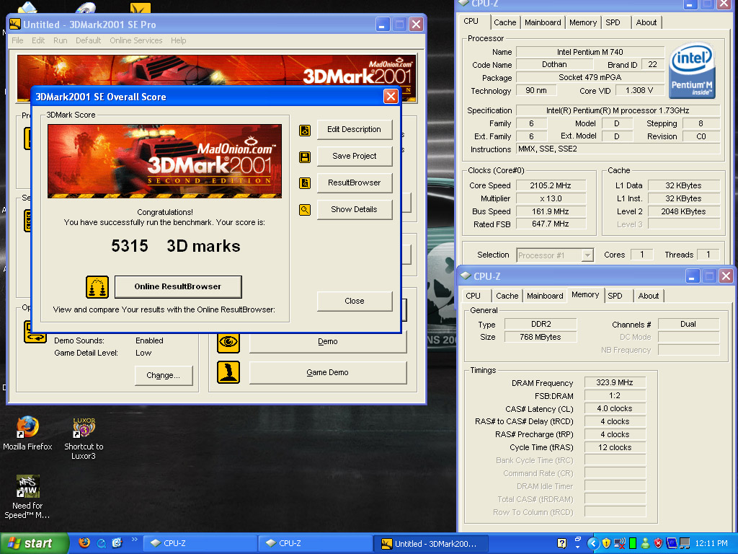This screenshot has width=738, height=554.
Task: Switch to second CPU-Z taskbar button
Action: point(314,543)
